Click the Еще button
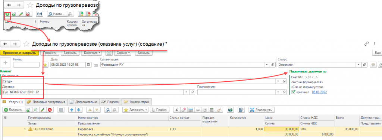 pyautogui.click(x=377, y=53)
